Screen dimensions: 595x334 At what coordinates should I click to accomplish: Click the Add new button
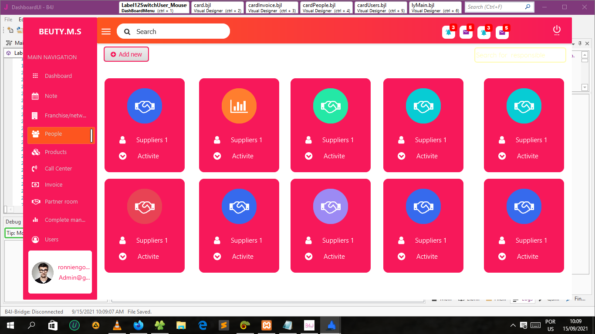(x=126, y=54)
